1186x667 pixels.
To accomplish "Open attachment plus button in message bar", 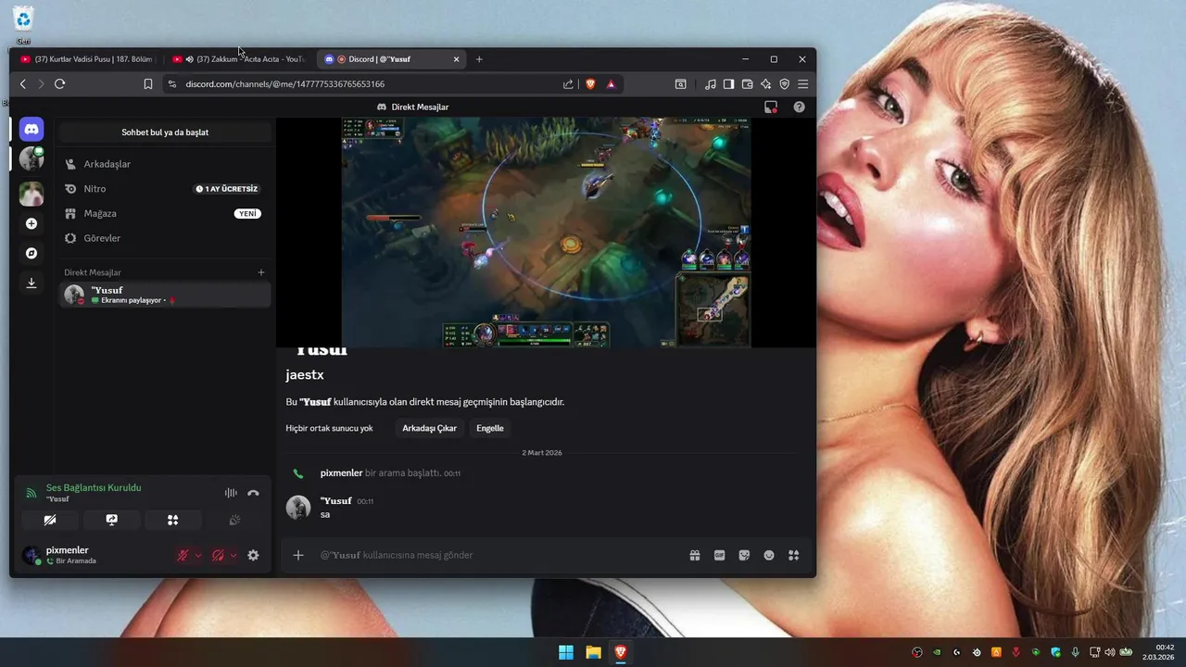I will (x=298, y=555).
